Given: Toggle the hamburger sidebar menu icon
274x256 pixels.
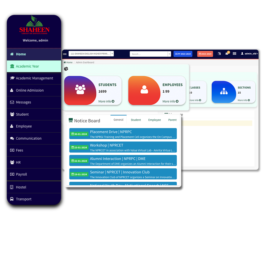Looking at the screenshot, I should click(x=65, y=54).
